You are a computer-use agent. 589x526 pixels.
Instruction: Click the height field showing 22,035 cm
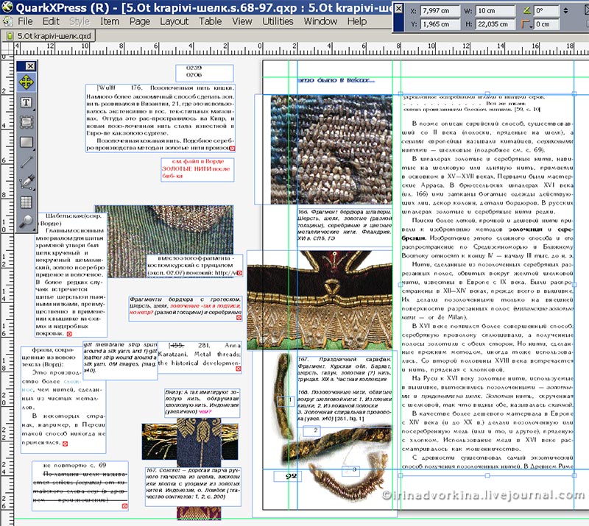495,24
